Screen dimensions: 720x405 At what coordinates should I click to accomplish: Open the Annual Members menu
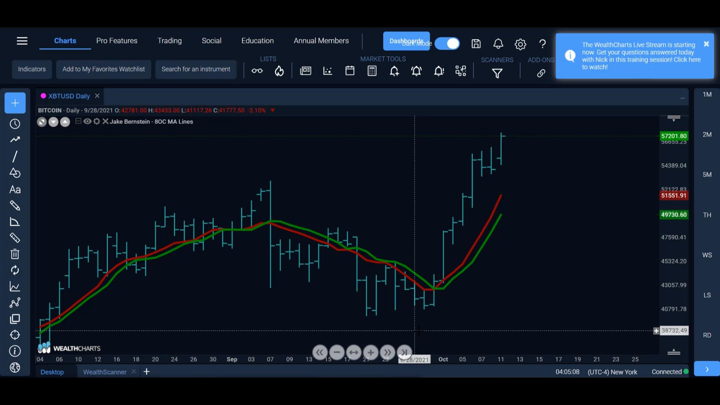(321, 40)
